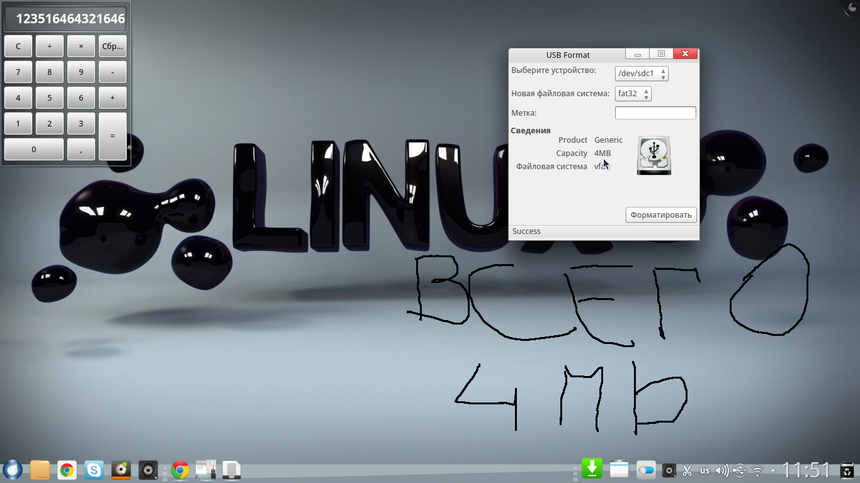
Task: Click the calculator 2 key
Action: click(x=50, y=123)
